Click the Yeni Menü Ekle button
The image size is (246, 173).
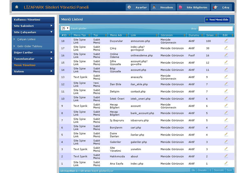click(217, 20)
